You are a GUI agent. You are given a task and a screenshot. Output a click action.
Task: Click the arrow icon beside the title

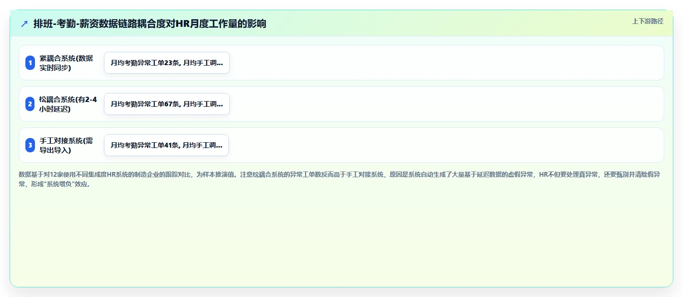pyautogui.click(x=24, y=23)
